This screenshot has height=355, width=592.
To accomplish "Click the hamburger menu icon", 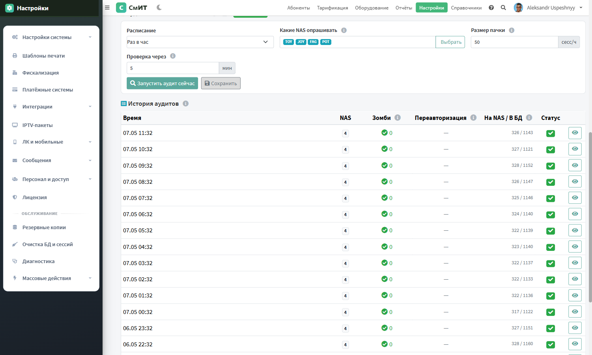I will coord(107,7).
